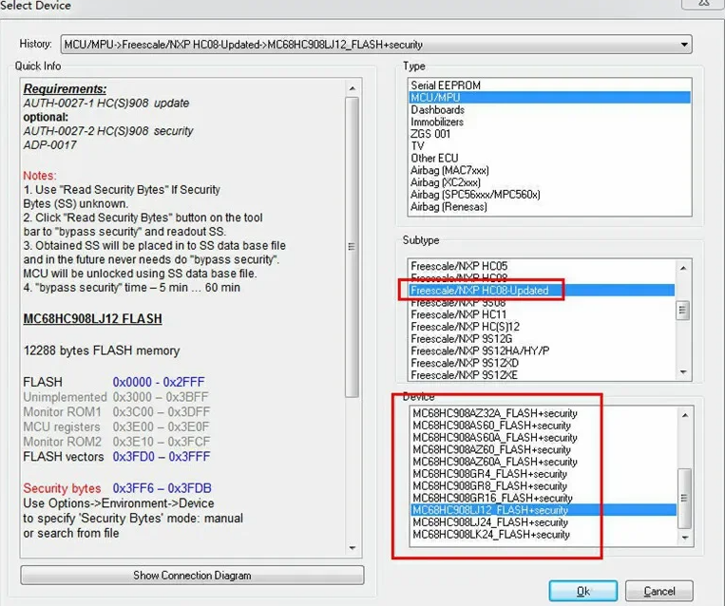
Task: Select Dashboards type entry
Action: click(x=437, y=110)
